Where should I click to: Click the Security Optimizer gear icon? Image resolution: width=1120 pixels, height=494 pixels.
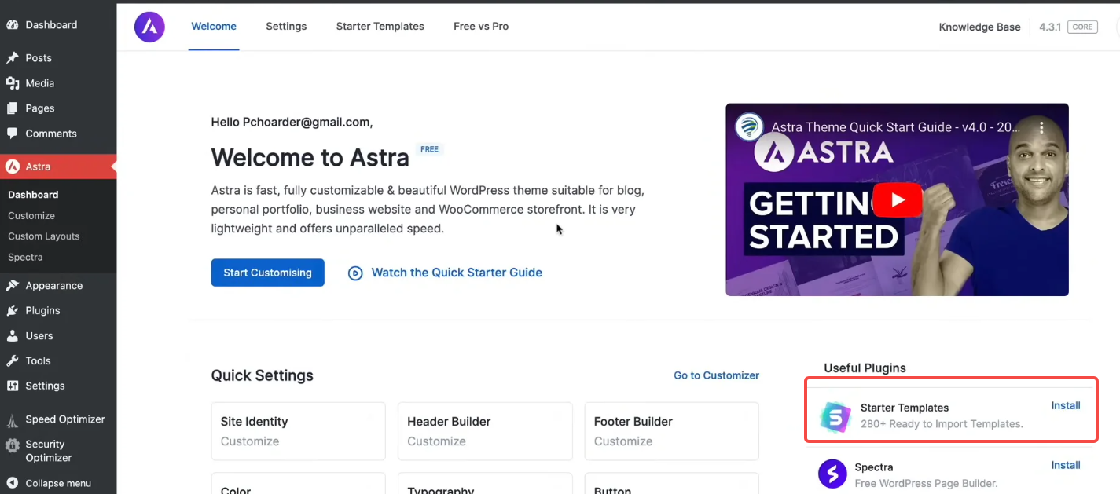pyautogui.click(x=12, y=447)
